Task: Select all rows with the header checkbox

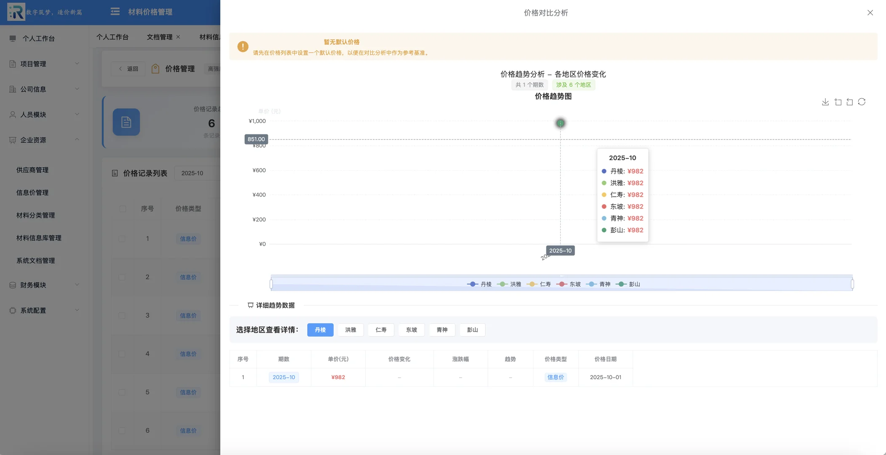Action: click(x=122, y=209)
